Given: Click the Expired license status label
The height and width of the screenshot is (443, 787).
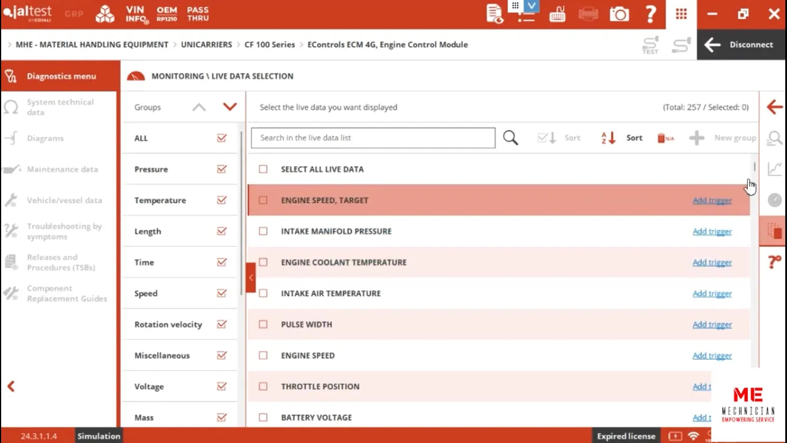Looking at the screenshot, I should pyautogui.click(x=626, y=436).
